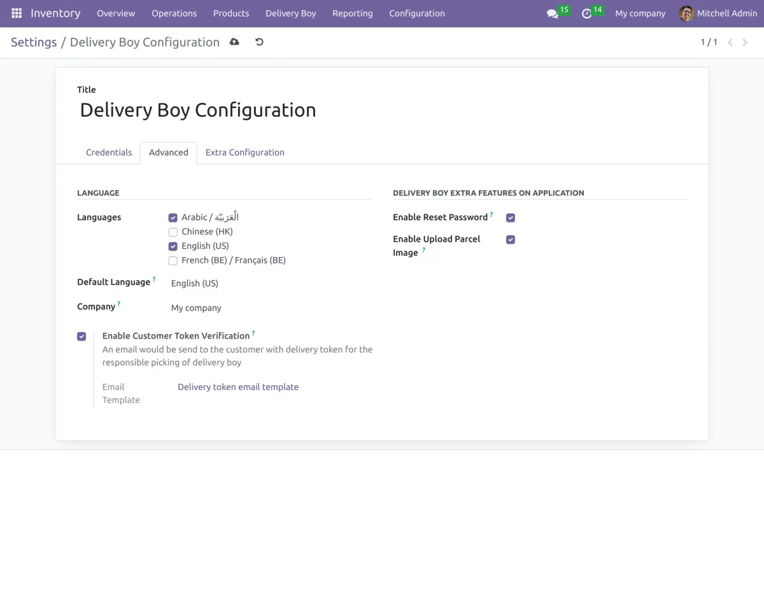Image resolution: width=764 pixels, height=600 pixels.
Task: Open the Delivery token email template link
Action: (237, 387)
